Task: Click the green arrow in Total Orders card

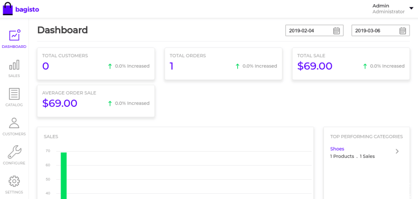Action: [238, 66]
